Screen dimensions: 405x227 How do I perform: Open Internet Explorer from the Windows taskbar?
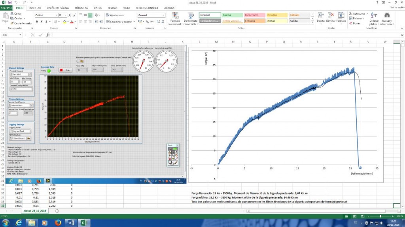[x=19, y=223]
